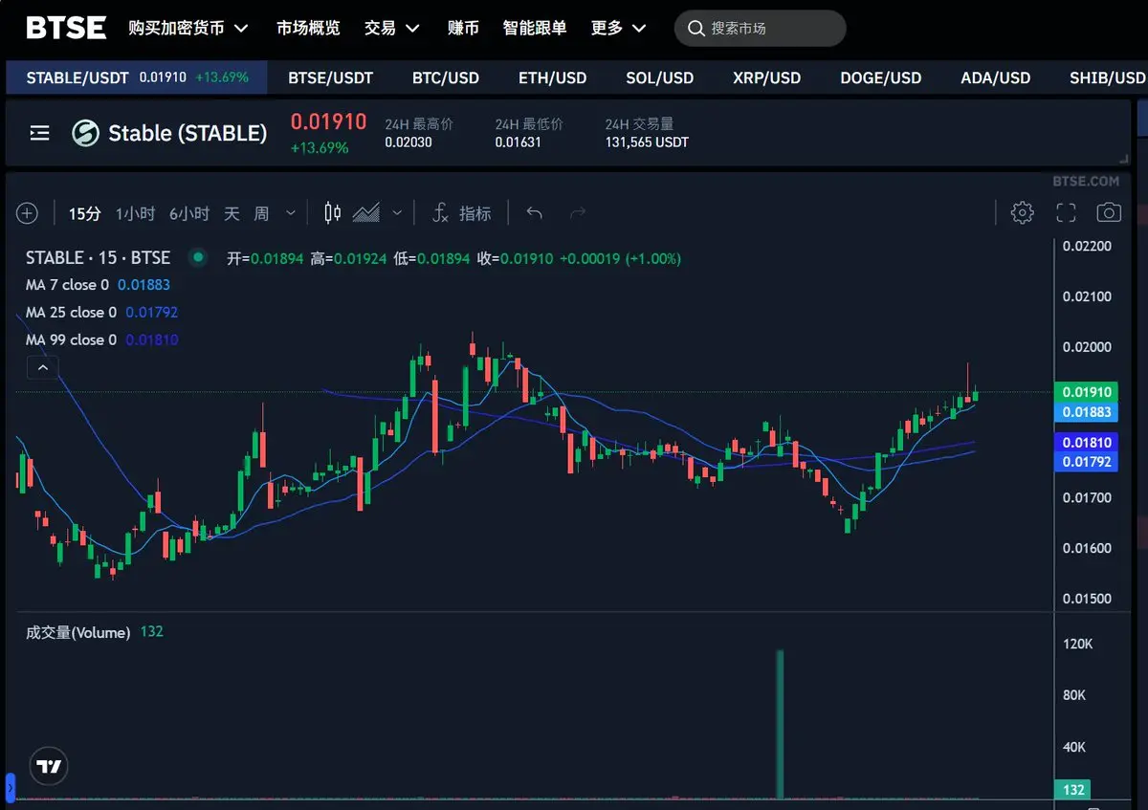
Task: Toggle the green market status dot
Action: [x=199, y=256]
